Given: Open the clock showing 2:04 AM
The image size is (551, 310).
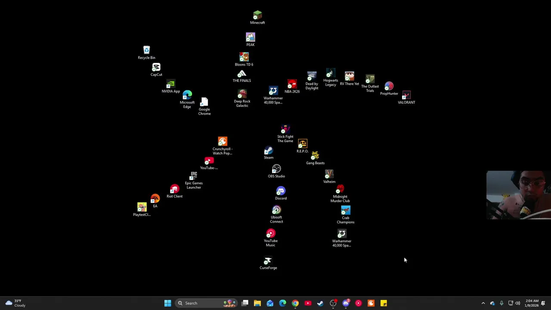Looking at the screenshot, I should (532, 303).
